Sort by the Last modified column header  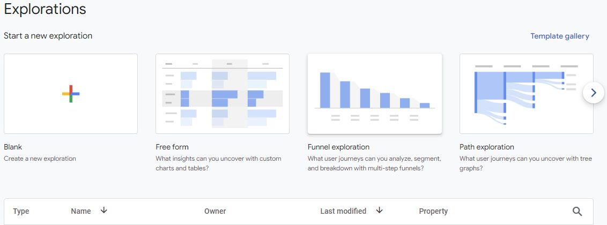coord(343,211)
